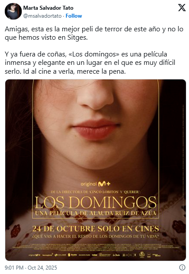Open the X logo link
This screenshot has width=189, height=274.
coord(182,8)
